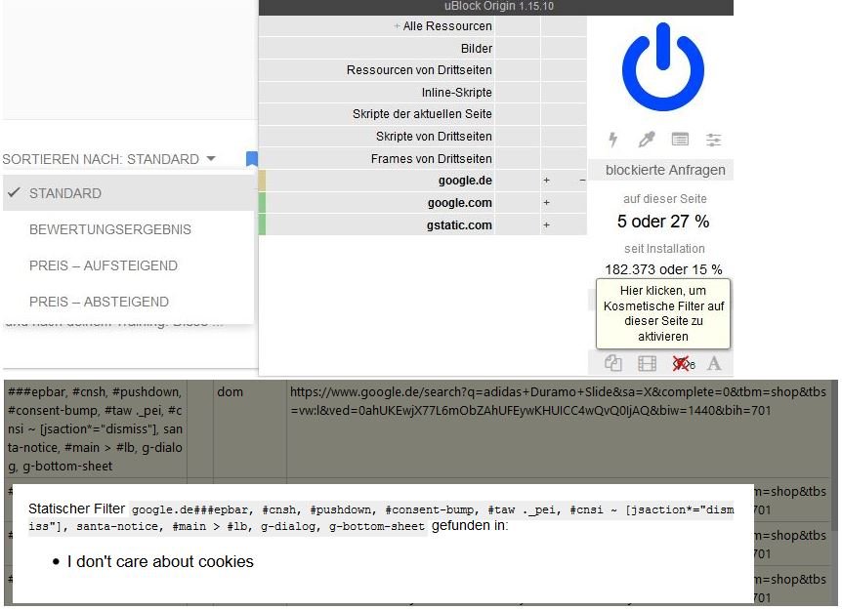Enter element zapper mode (lightning bolt)

pyautogui.click(x=612, y=140)
